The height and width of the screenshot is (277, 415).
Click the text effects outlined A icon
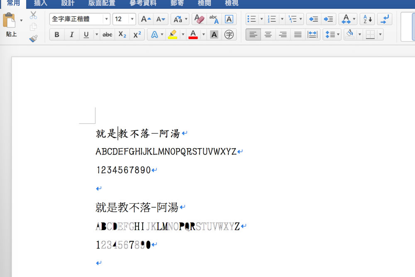pos(154,34)
